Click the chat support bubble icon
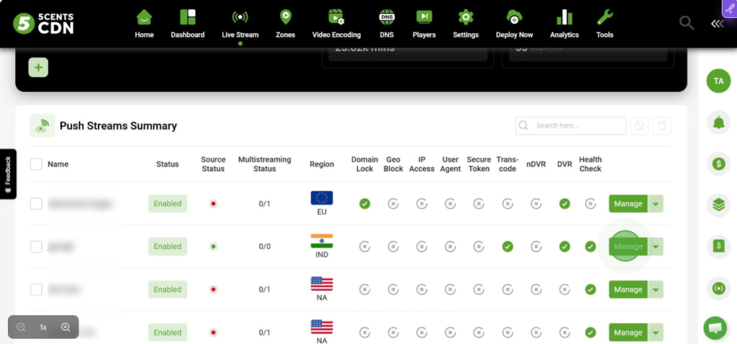This screenshot has height=344, width=737. 715,328
